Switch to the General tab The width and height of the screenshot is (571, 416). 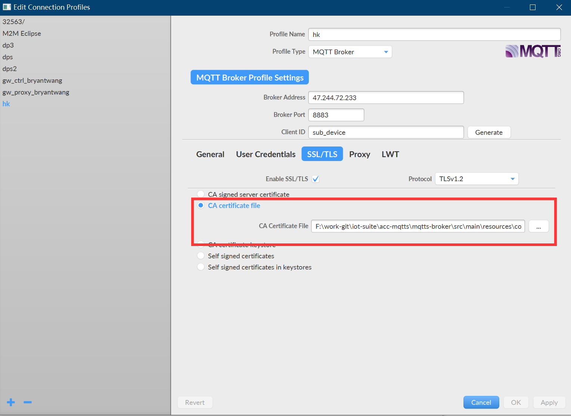click(x=210, y=154)
